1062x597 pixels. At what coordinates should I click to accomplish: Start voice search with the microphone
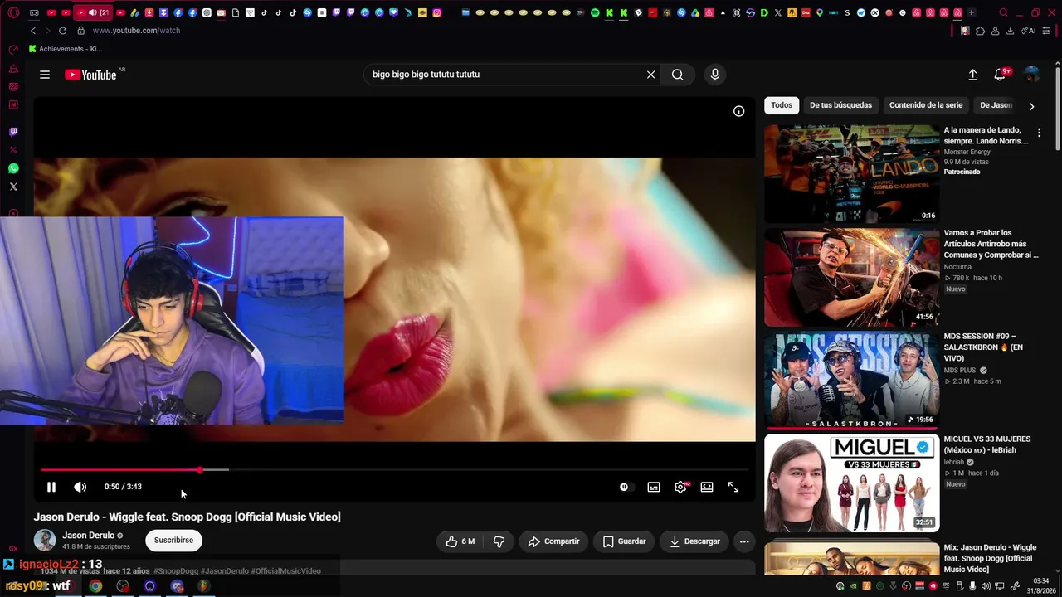[x=715, y=75]
